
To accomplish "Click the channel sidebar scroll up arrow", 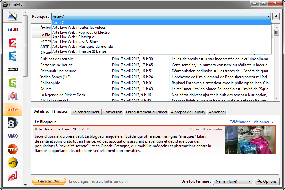I will tap(25, 12).
